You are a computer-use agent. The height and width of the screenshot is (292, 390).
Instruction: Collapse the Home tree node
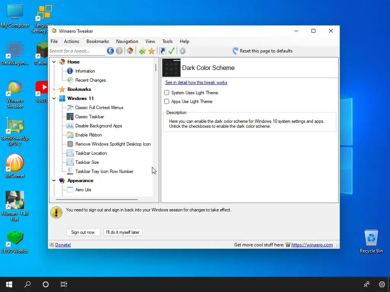pos(54,62)
